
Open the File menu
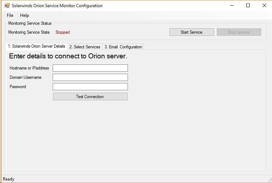click(10, 15)
